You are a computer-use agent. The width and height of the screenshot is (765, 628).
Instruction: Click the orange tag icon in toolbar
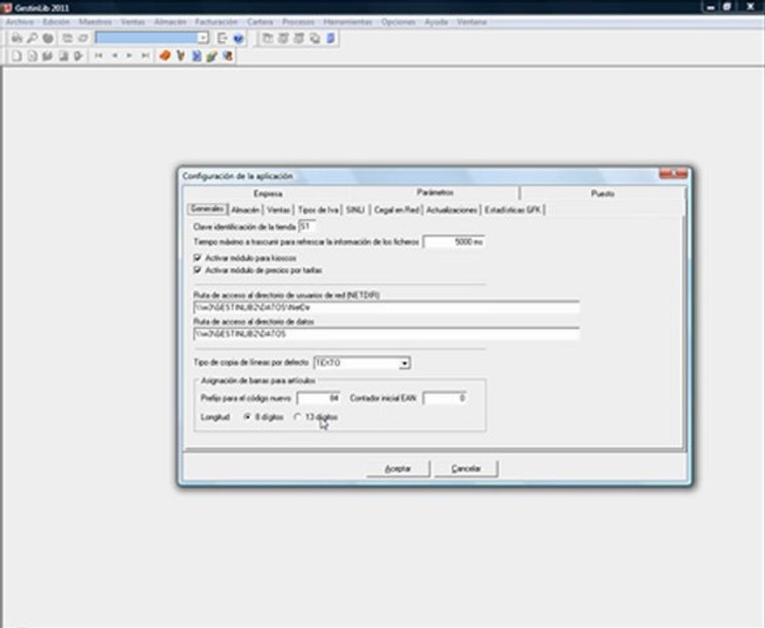click(x=165, y=56)
